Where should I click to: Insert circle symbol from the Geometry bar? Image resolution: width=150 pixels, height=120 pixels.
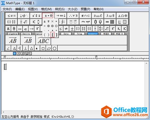coord(55,48)
